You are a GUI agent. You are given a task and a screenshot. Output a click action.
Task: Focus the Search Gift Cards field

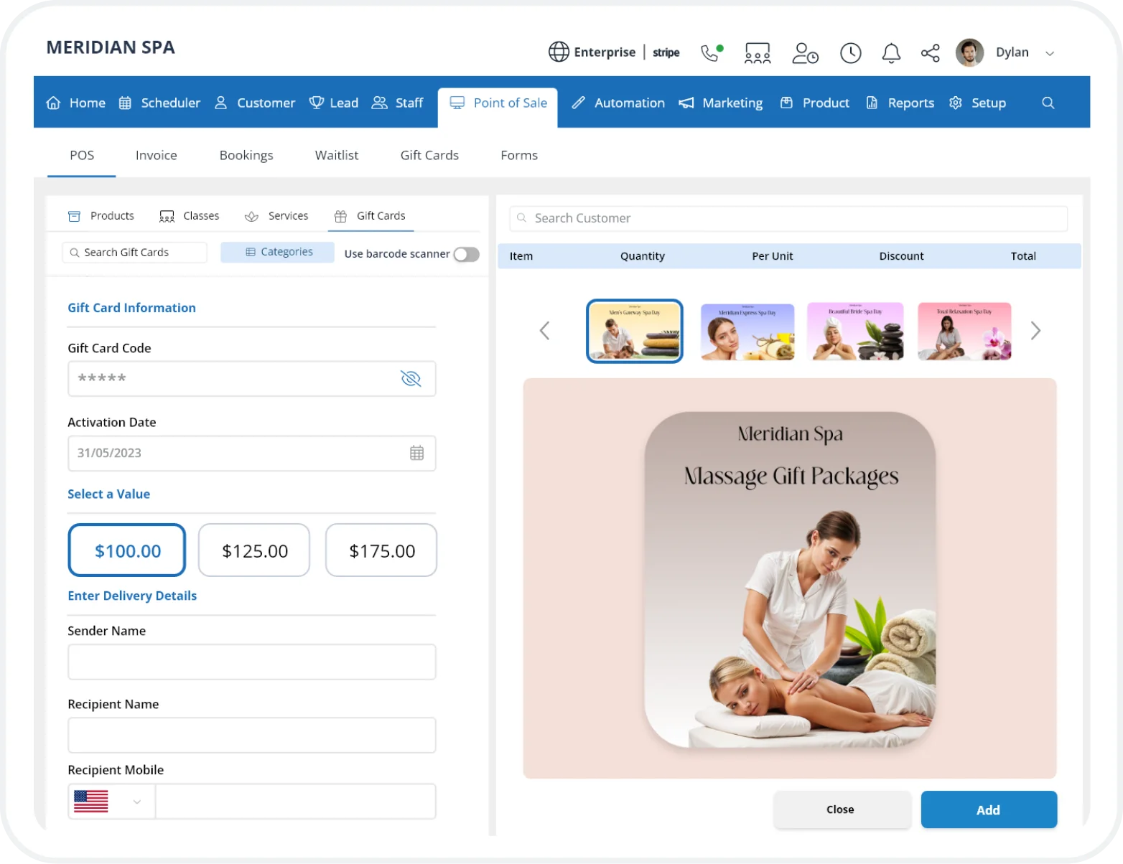click(135, 252)
